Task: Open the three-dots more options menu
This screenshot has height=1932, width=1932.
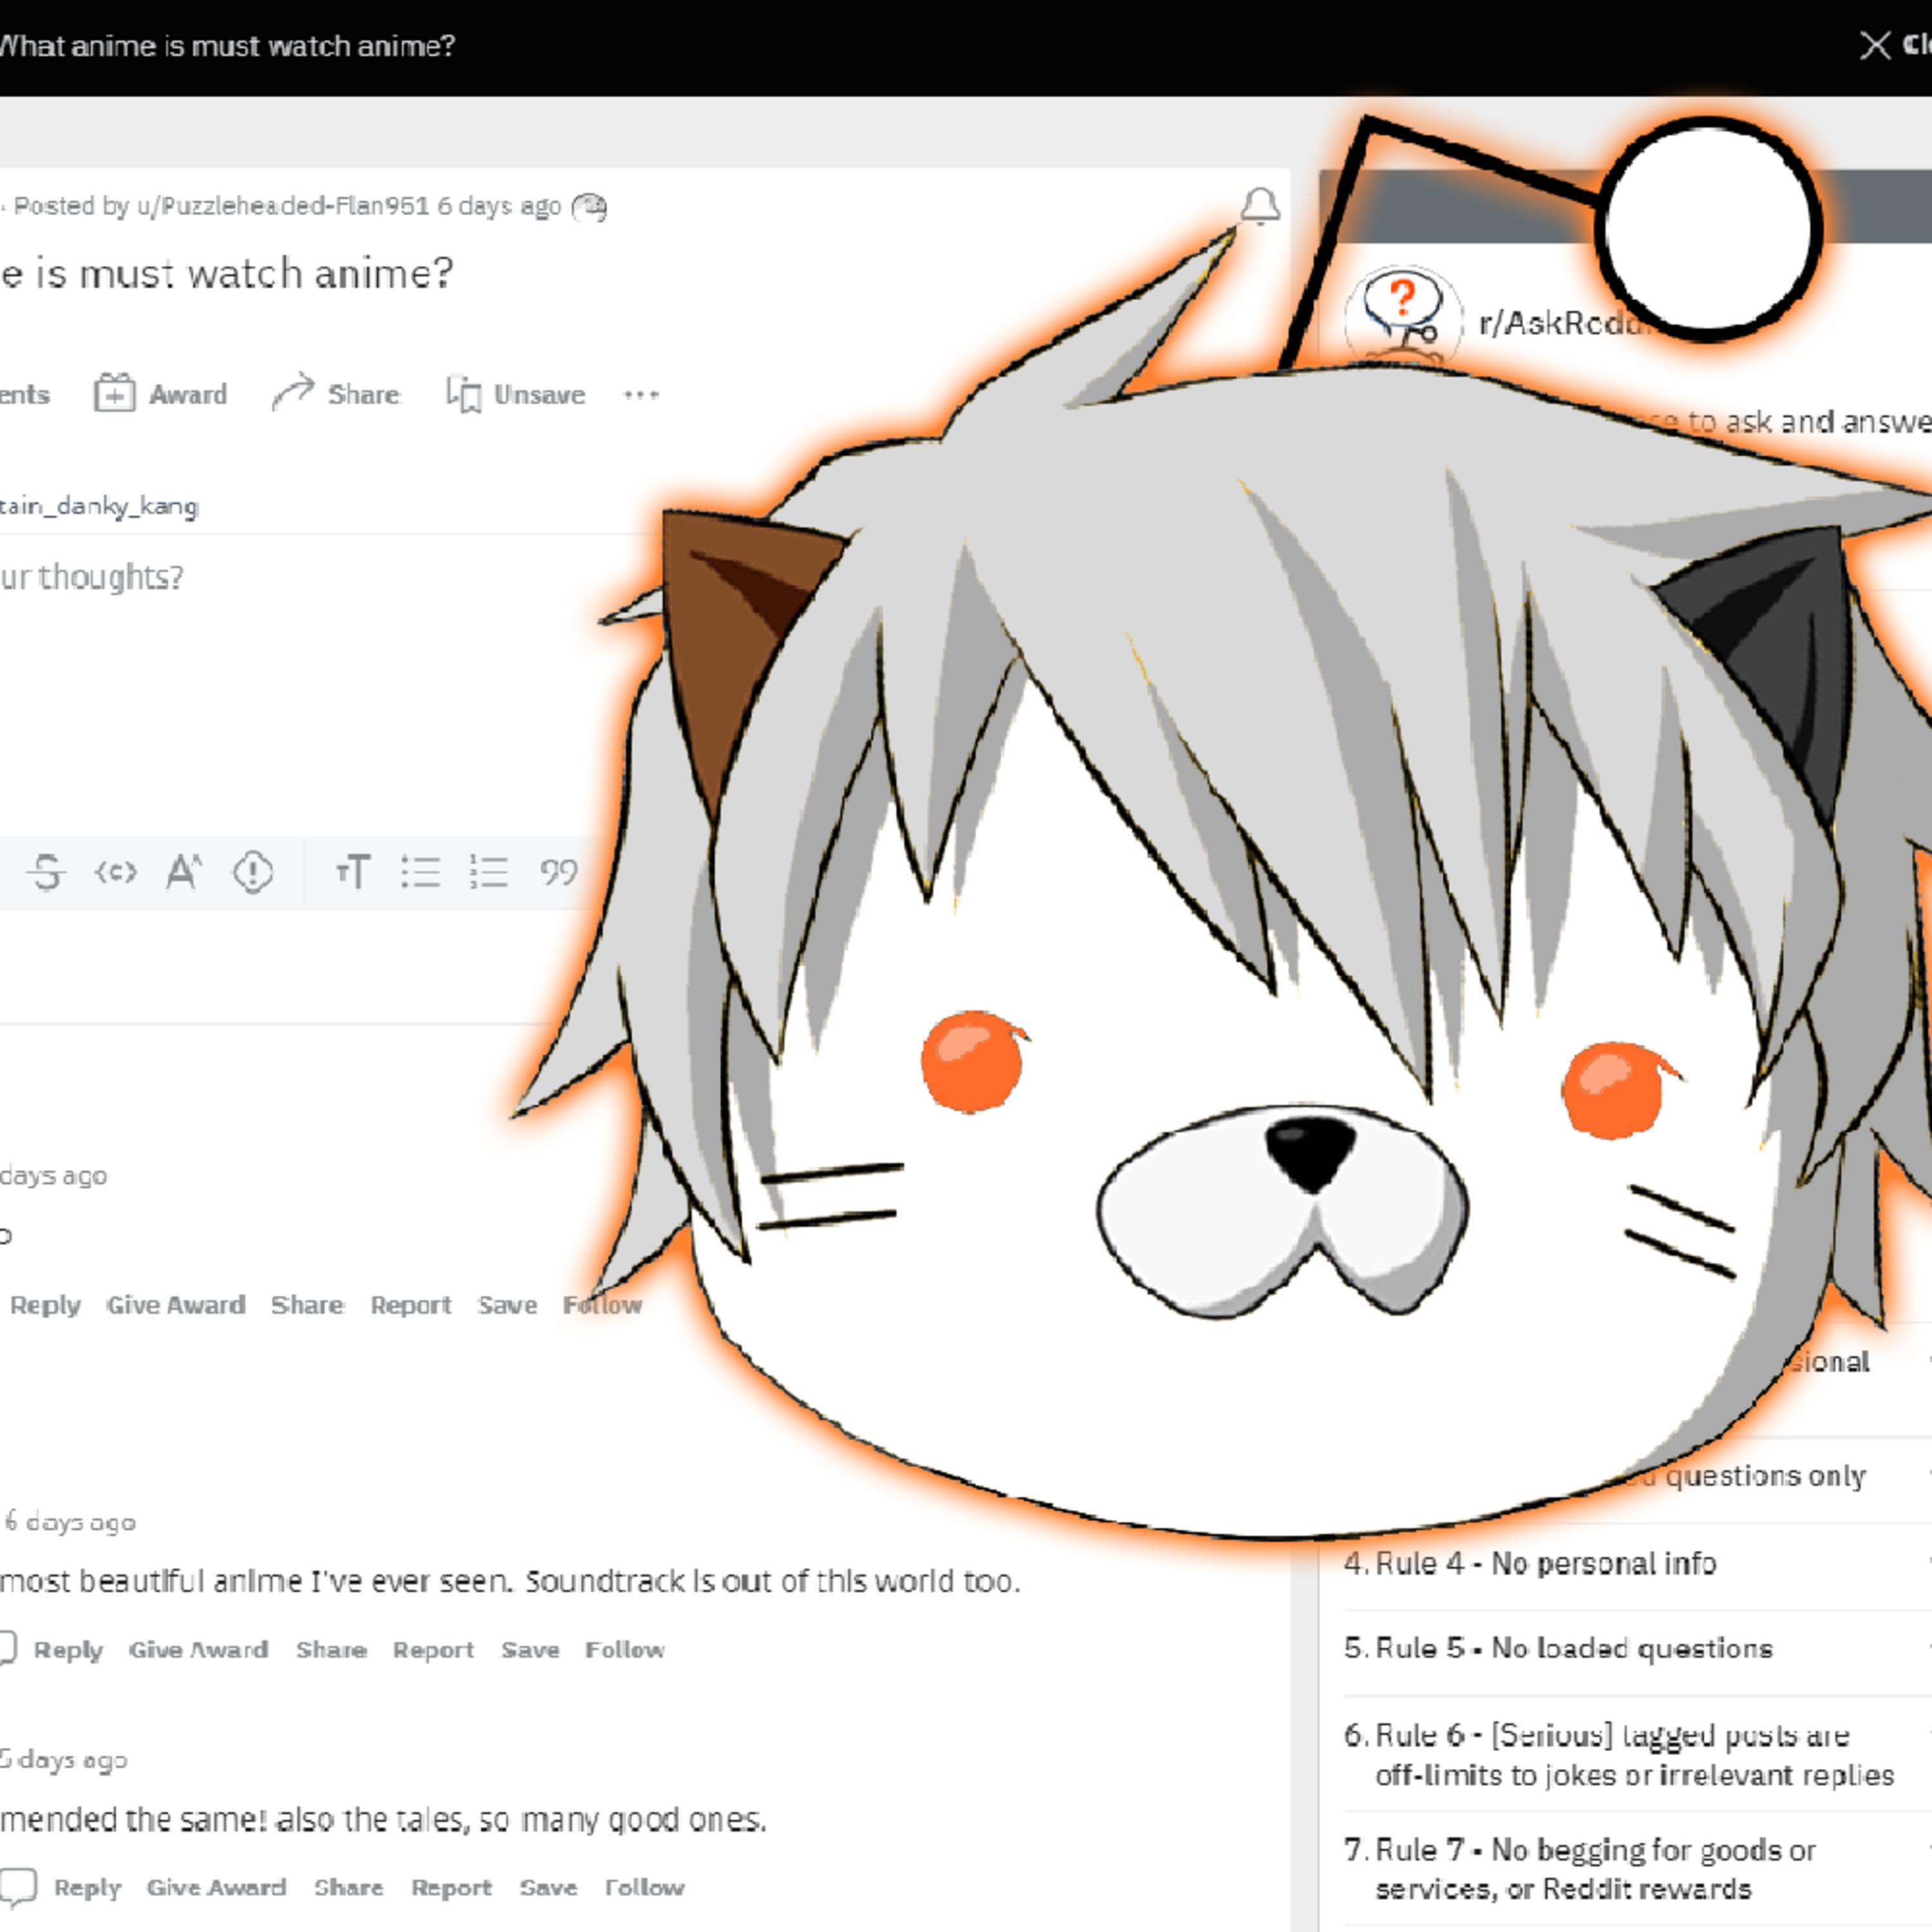Action: point(641,394)
